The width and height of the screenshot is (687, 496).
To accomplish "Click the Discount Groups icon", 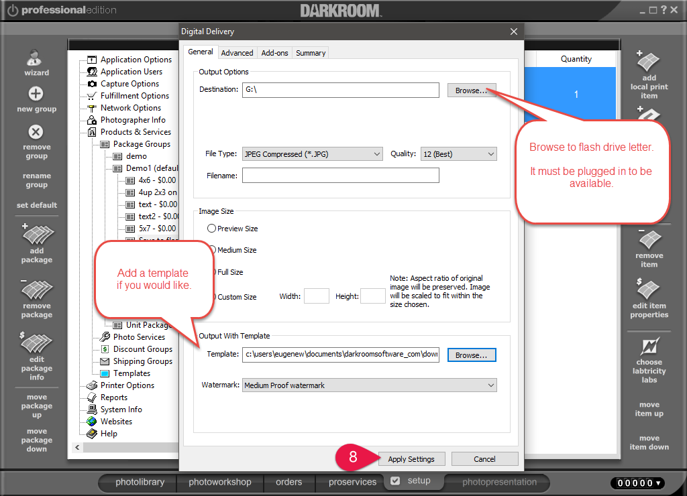I will (x=105, y=349).
